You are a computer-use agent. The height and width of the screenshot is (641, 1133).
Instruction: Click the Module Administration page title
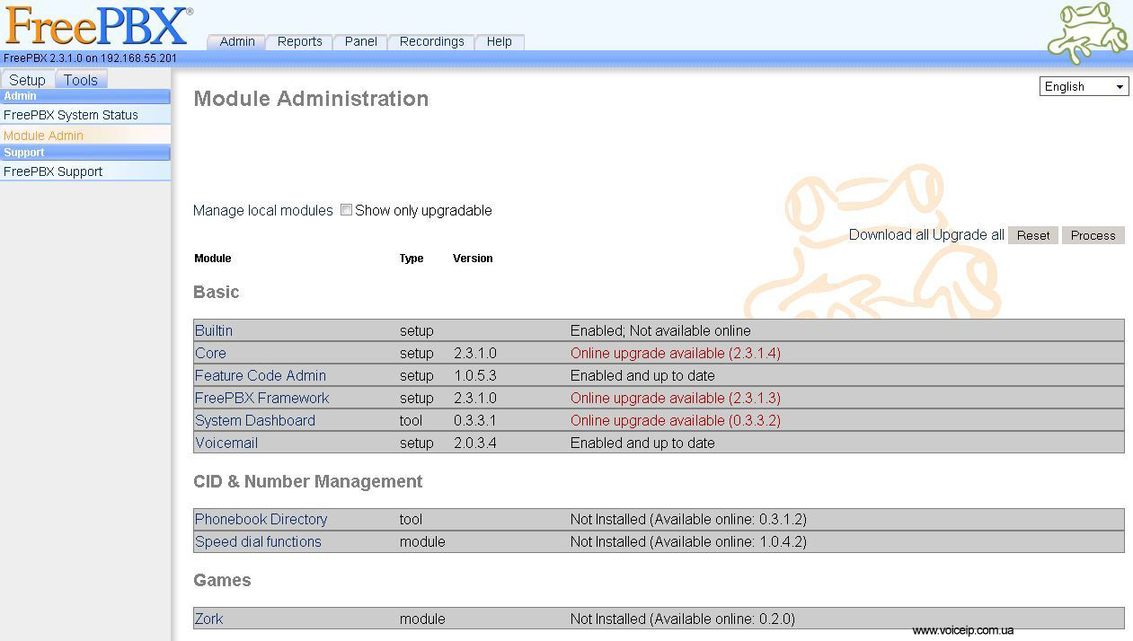tap(311, 99)
